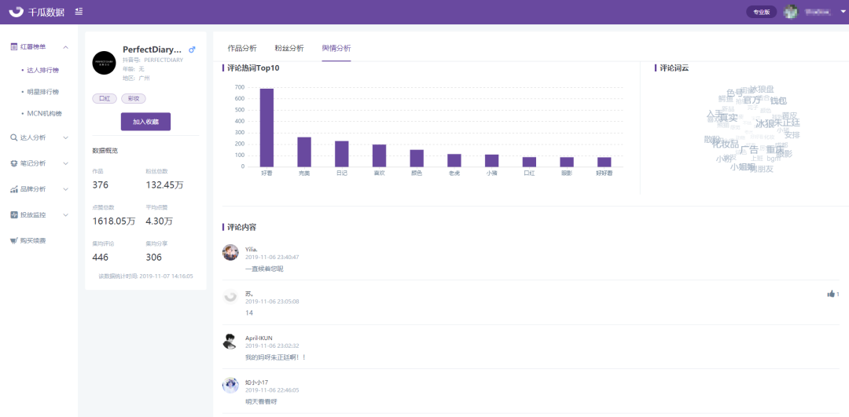Click the thumbs-up like icon

[x=831, y=294]
